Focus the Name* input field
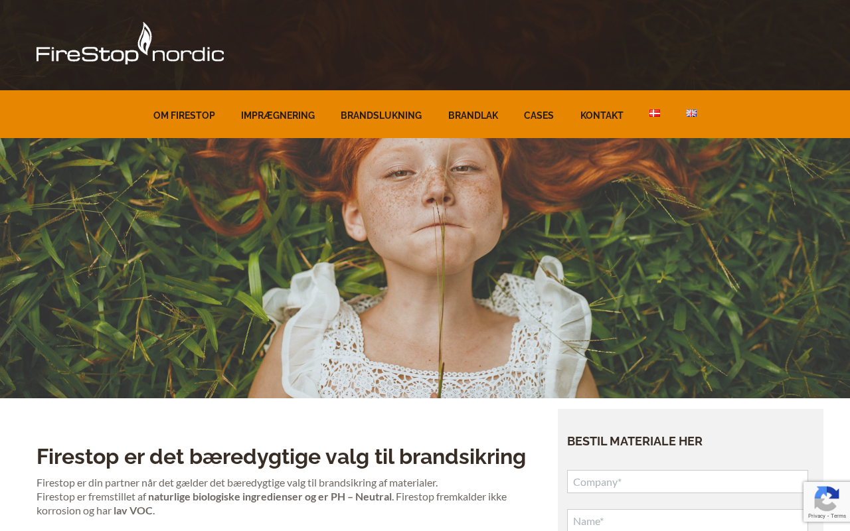The image size is (850, 531). 687,520
